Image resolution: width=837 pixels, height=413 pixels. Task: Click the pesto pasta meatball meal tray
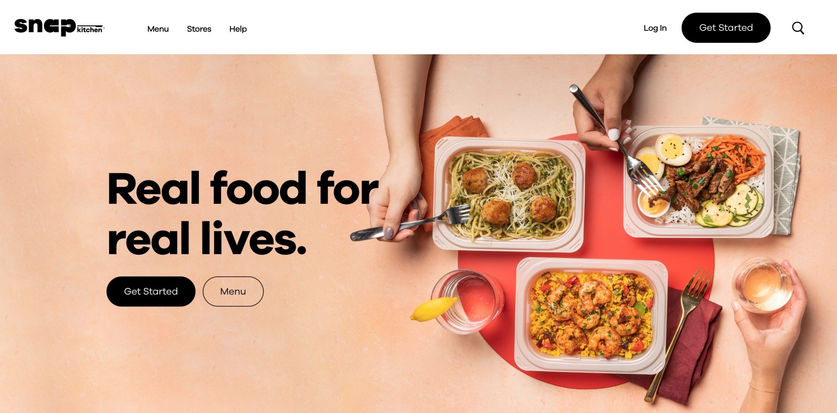coord(509,194)
